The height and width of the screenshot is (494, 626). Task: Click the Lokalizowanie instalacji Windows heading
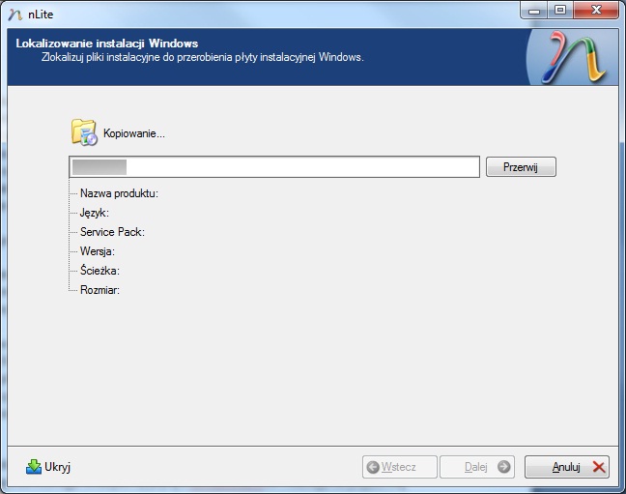pos(107,44)
